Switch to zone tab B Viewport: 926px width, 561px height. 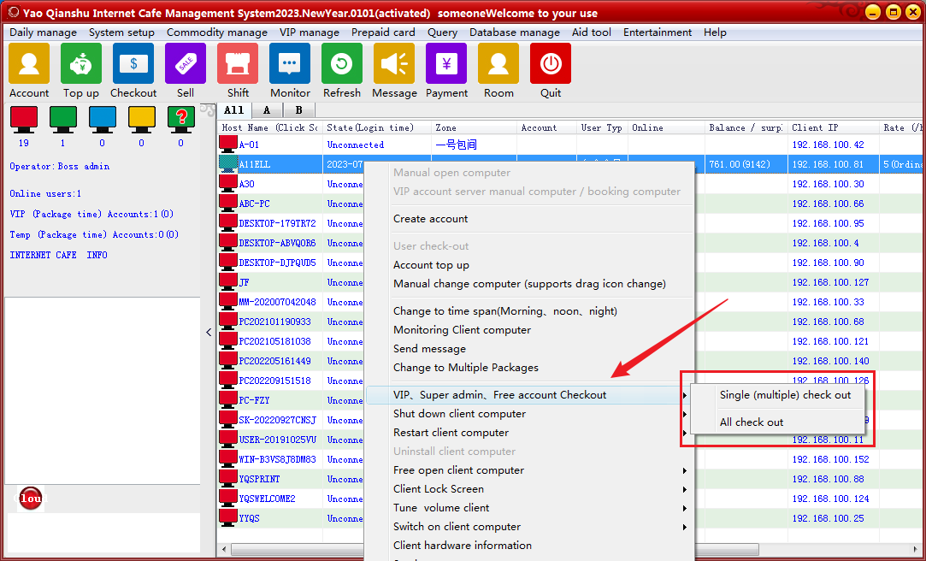298,110
